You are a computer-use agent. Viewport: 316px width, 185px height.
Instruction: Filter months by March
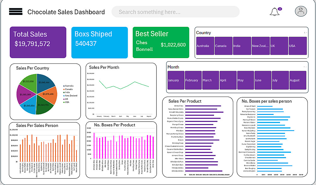tap(210, 81)
